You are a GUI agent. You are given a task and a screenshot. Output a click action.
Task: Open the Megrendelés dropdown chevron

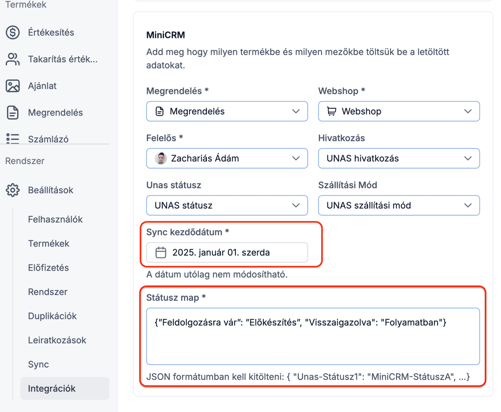click(x=296, y=111)
